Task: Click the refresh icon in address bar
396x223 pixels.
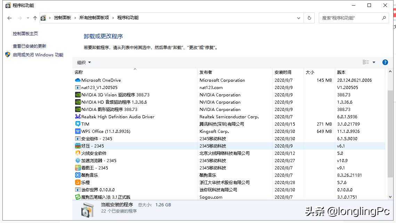Action: click(309, 18)
